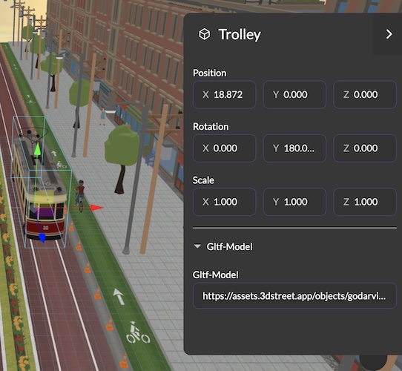The height and width of the screenshot is (371, 402).
Task: Edit the Position Z field
Action: (365, 95)
